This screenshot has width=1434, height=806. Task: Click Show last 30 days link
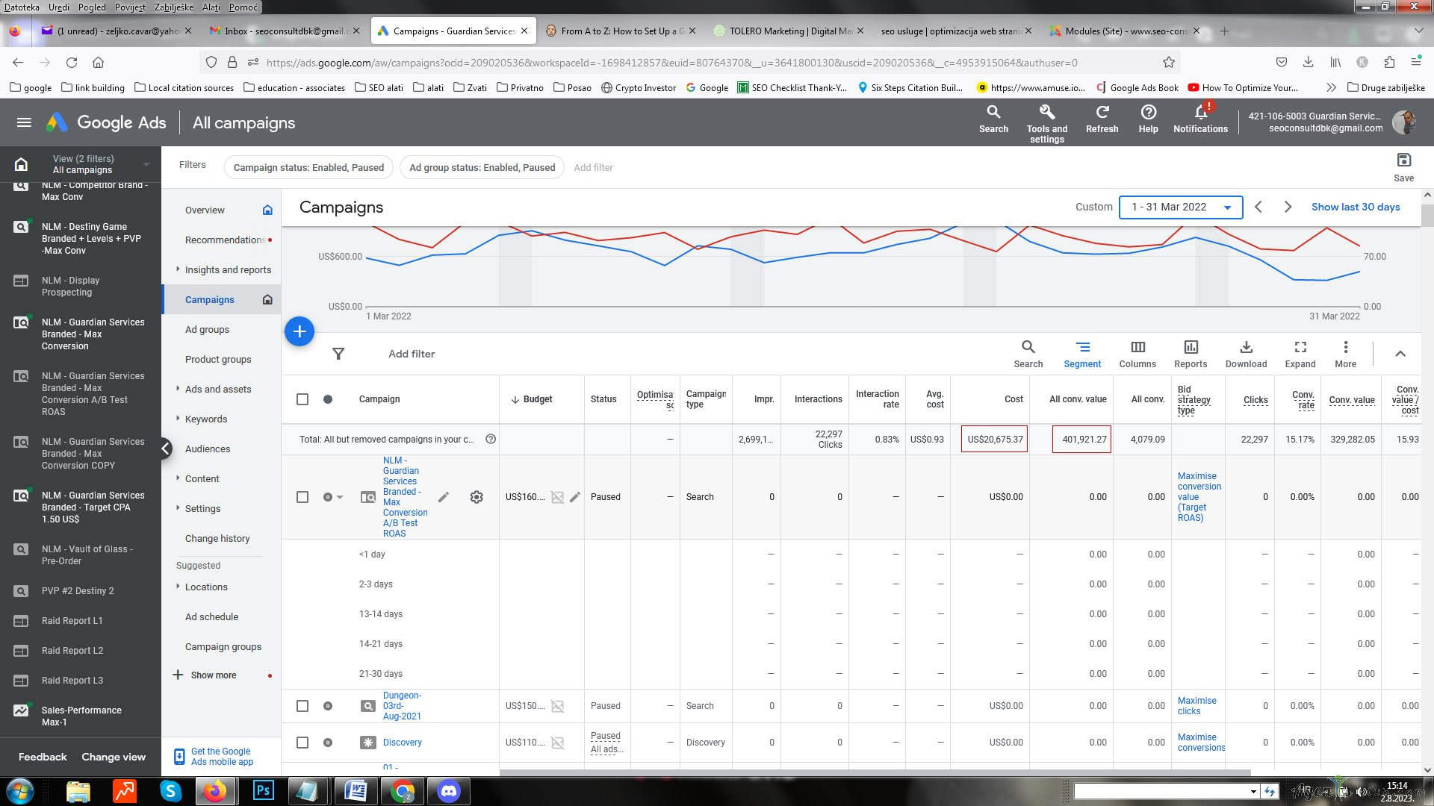click(x=1355, y=207)
